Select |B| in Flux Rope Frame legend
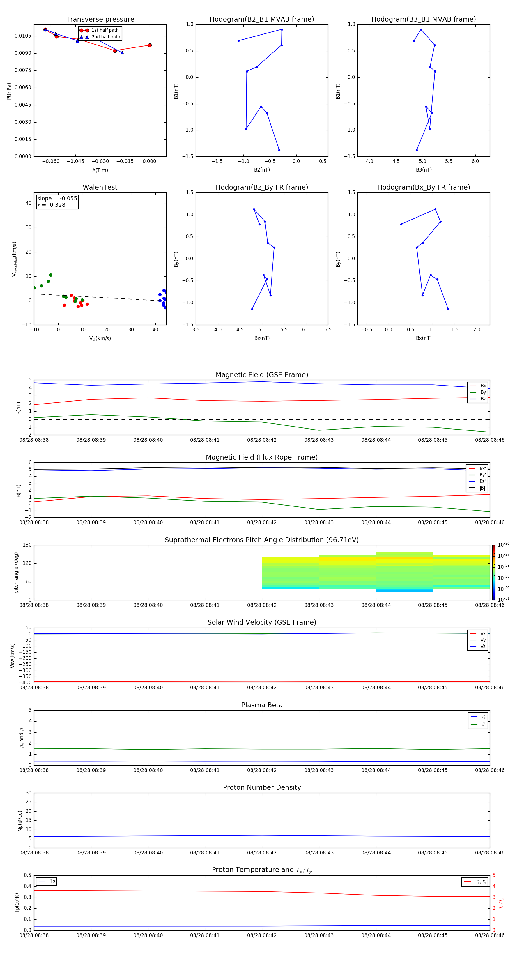This screenshot has width=524, height=961. click(477, 488)
